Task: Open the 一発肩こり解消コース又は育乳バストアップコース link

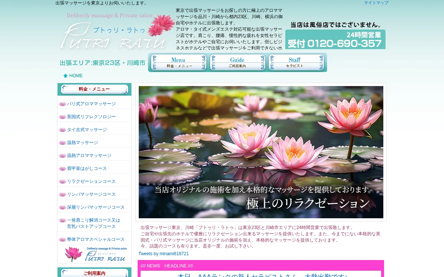Action: (x=94, y=223)
